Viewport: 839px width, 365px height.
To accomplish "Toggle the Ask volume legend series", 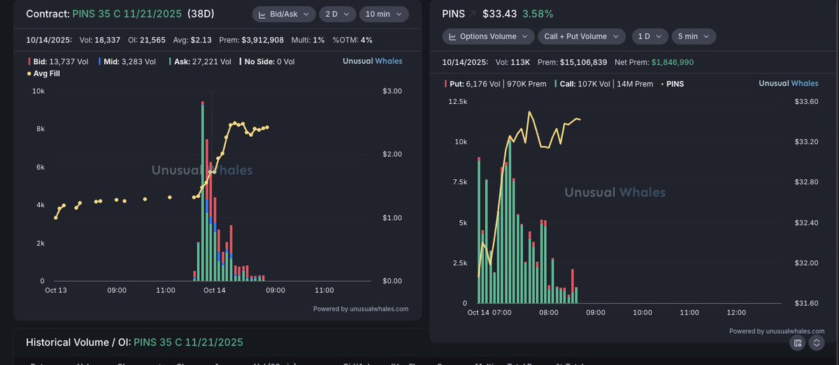I will click(200, 61).
